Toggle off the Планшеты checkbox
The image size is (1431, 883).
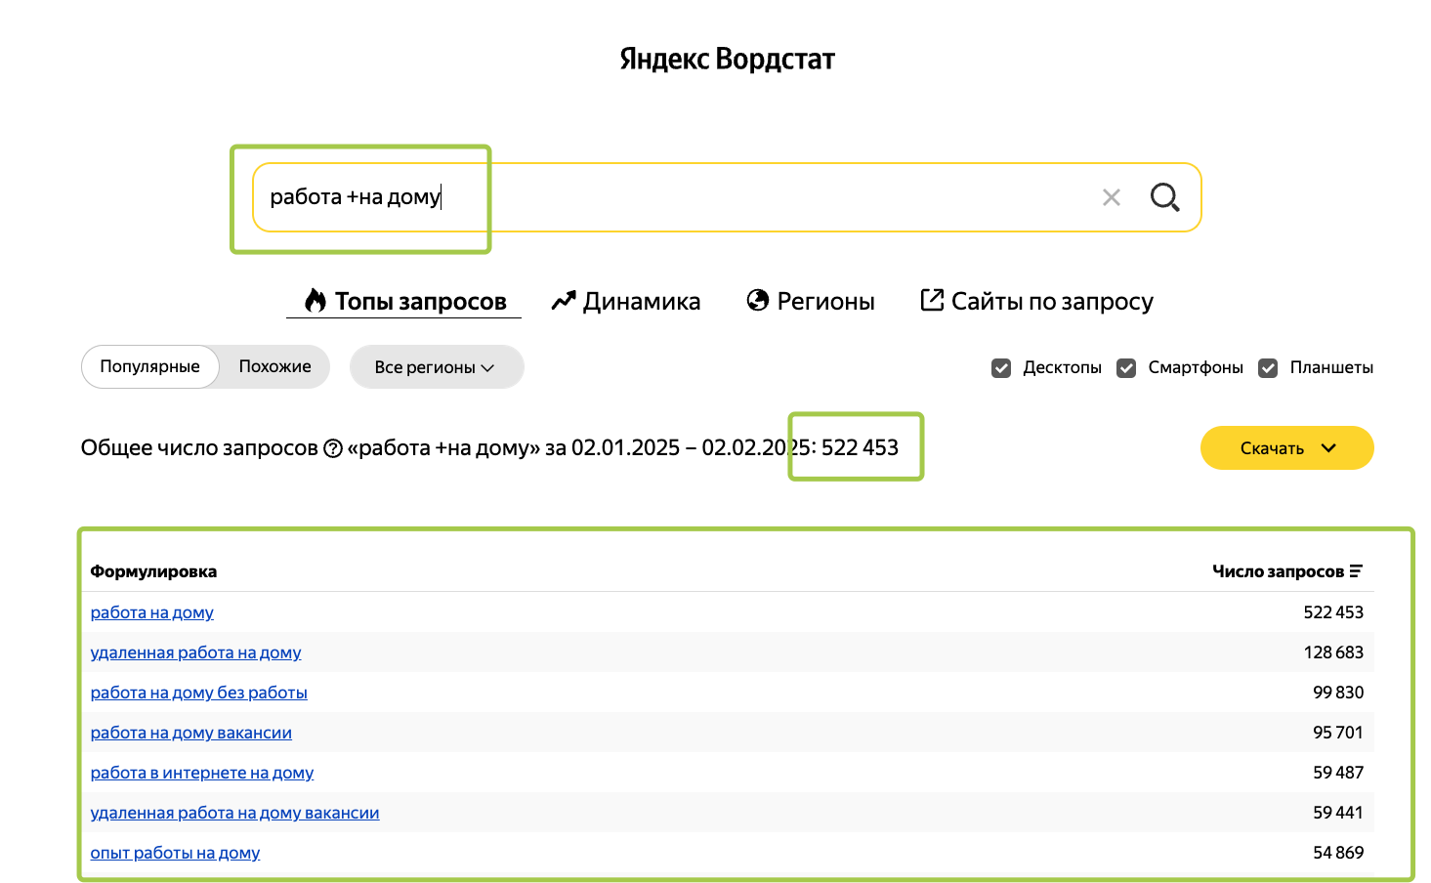coord(1268,367)
